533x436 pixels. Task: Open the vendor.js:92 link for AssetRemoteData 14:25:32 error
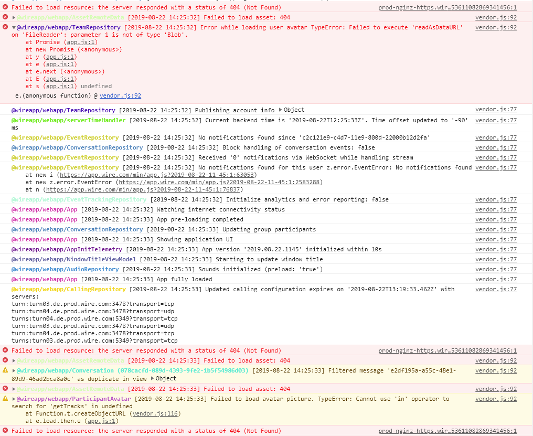pyautogui.click(x=496, y=17)
